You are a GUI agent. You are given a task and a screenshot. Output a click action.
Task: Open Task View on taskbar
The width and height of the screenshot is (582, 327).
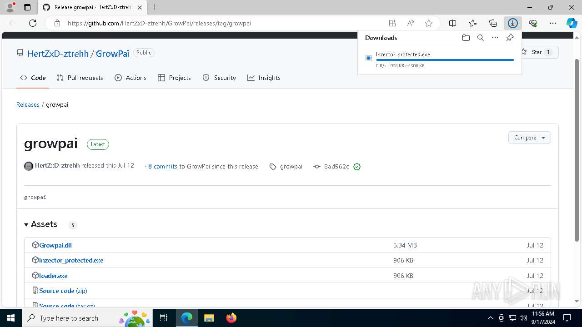pyautogui.click(x=164, y=318)
